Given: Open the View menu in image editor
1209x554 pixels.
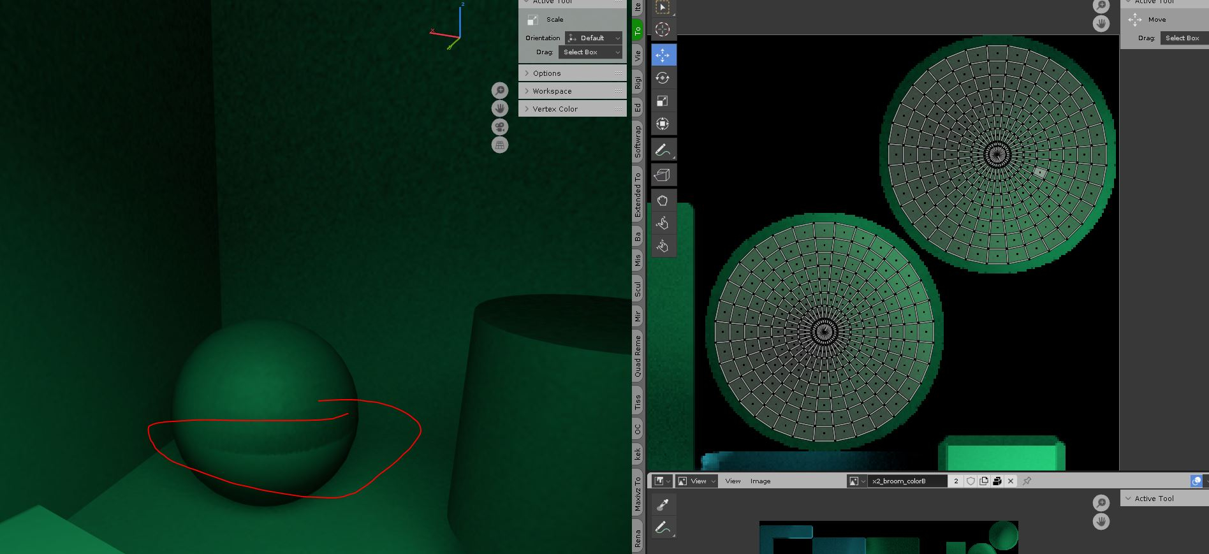Looking at the screenshot, I should coord(733,481).
